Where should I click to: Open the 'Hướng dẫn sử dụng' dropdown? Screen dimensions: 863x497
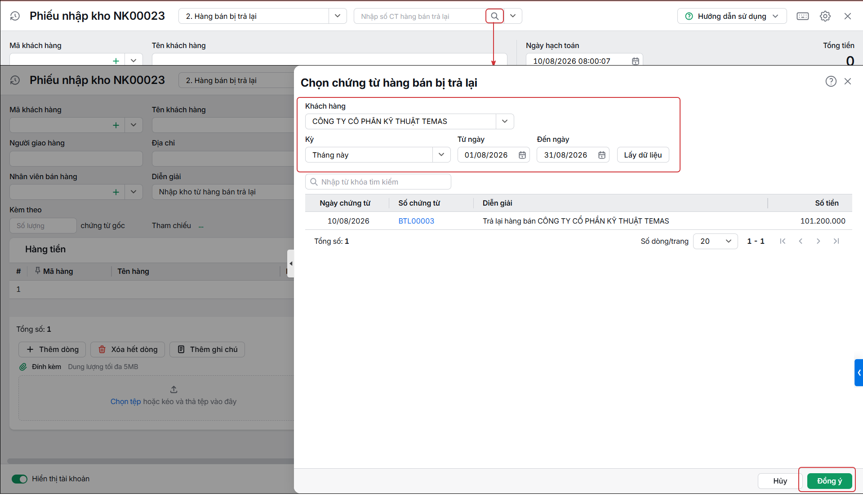point(732,16)
